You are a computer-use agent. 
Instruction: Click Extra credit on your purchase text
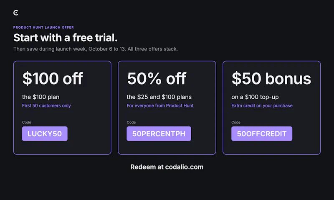(x=262, y=106)
